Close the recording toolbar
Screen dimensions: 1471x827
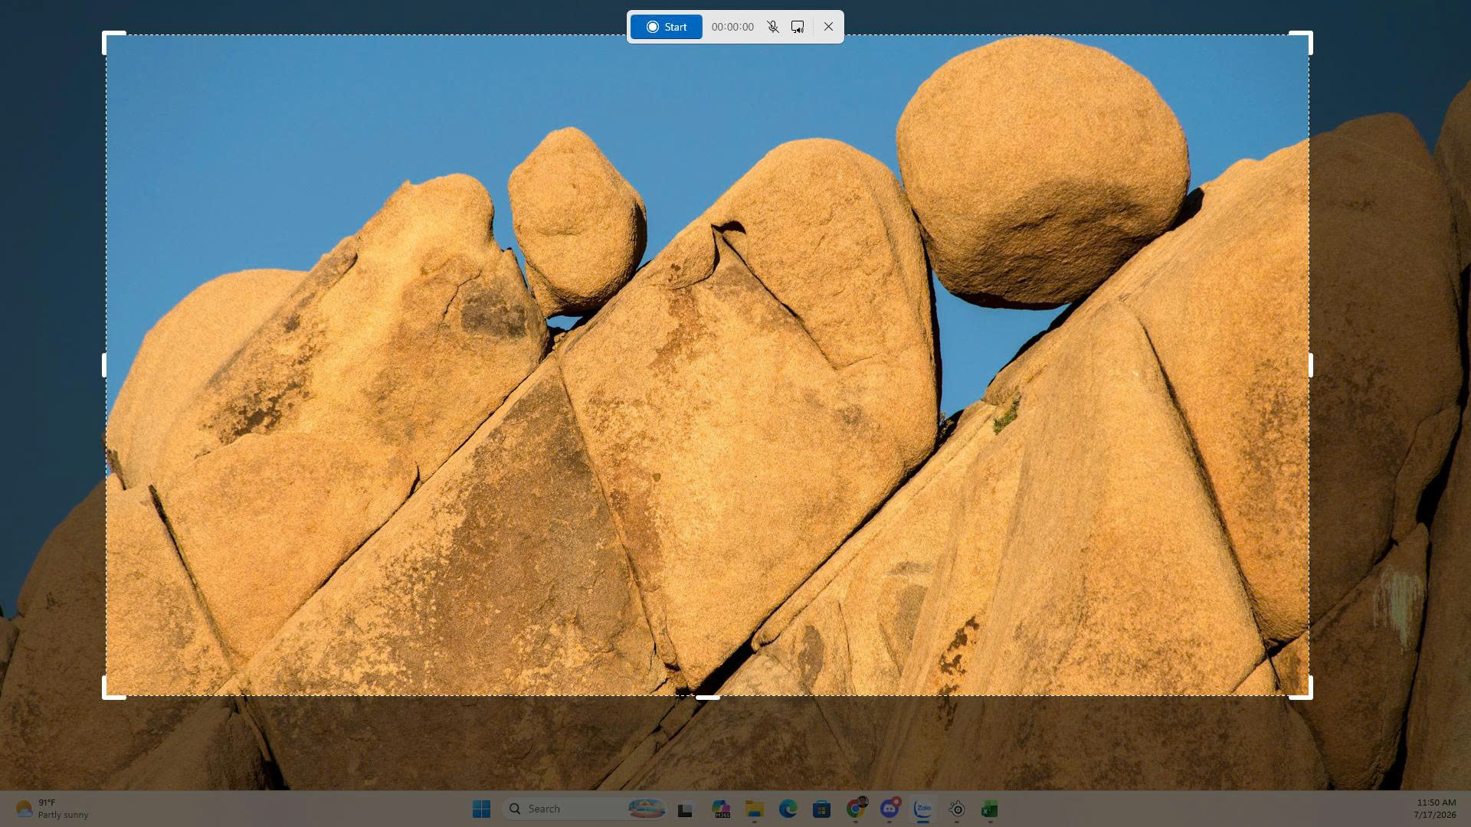[x=828, y=27]
